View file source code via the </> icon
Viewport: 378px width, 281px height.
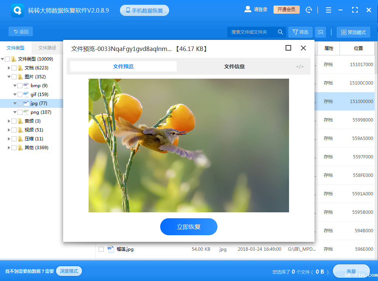coord(300,66)
